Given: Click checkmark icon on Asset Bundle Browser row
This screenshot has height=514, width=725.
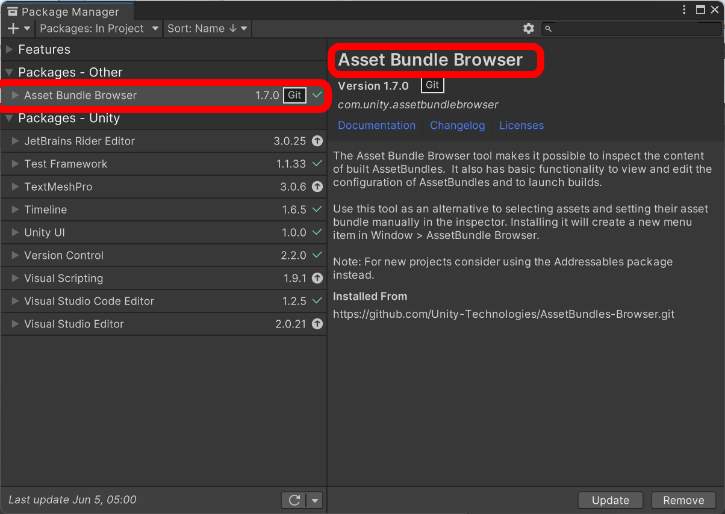Looking at the screenshot, I should pos(317,95).
